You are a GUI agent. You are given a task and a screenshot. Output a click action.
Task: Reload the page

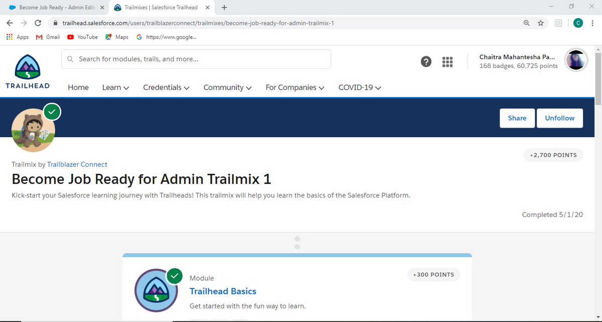pos(38,23)
